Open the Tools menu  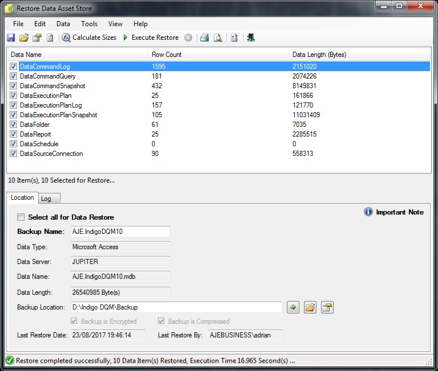89,24
